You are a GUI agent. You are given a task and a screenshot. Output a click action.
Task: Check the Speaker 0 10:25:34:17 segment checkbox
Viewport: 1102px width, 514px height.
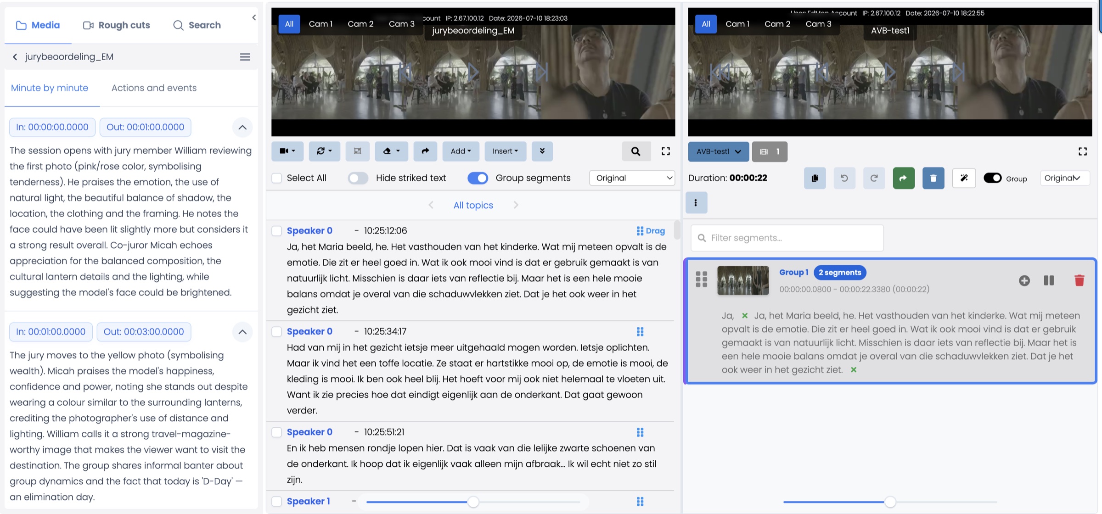tap(276, 331)
